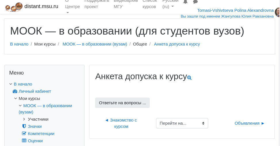The height and width of the screenshot is (146, 280).
Task: Click the Оценки table icon
Action: click(24, 141)
